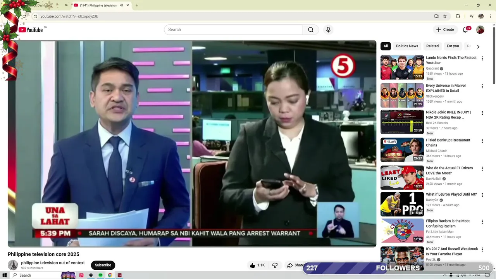This screenshot has width=496, height=279.
Task: Open I Tried Bankrupt Restaurant Chains title
Action: [x=448, y=143]
